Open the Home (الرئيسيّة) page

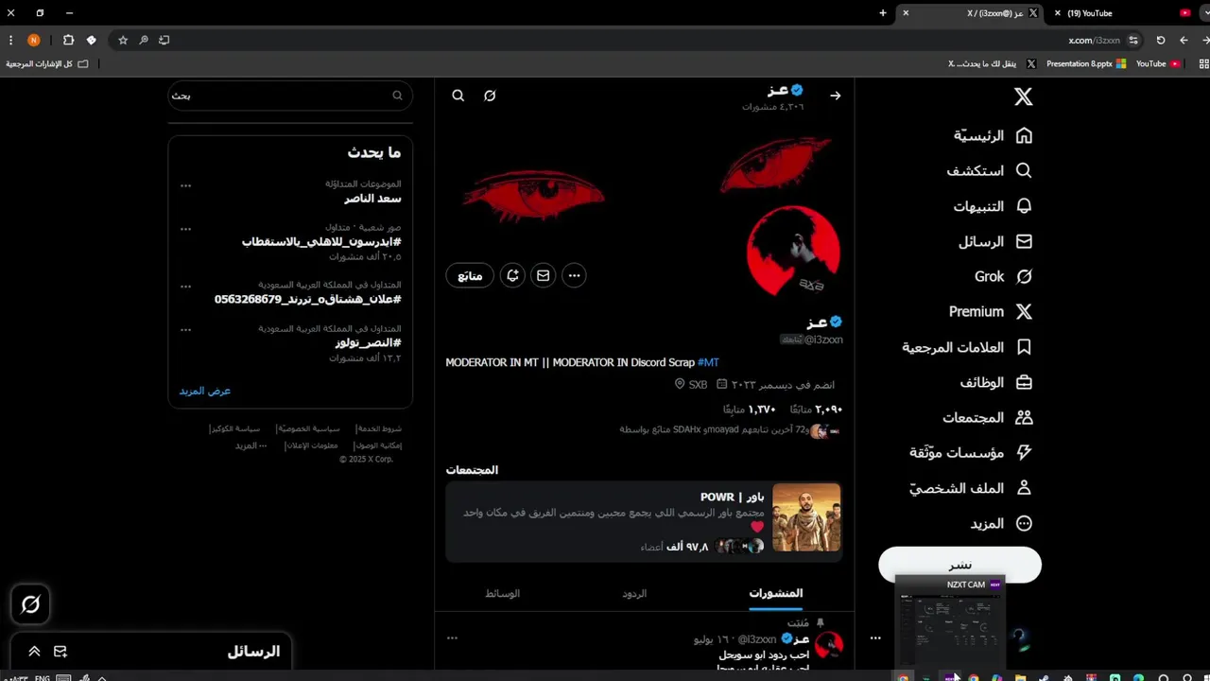[x=993, y=135]
